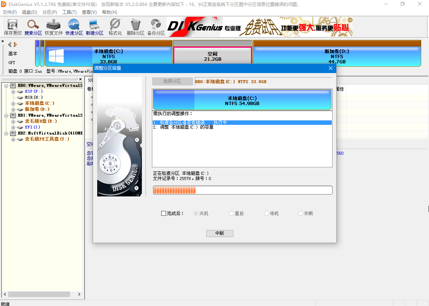Click the Delete Partition (删除分区) toolbar icon
The image size is (429, 306).
point(136,27)
